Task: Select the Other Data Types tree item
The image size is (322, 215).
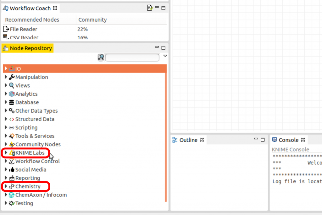Action: 36,111
